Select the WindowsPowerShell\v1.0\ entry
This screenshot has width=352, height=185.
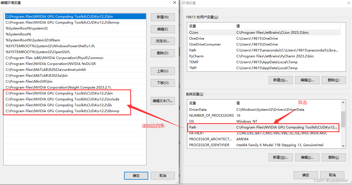click(x=75, y=46)
